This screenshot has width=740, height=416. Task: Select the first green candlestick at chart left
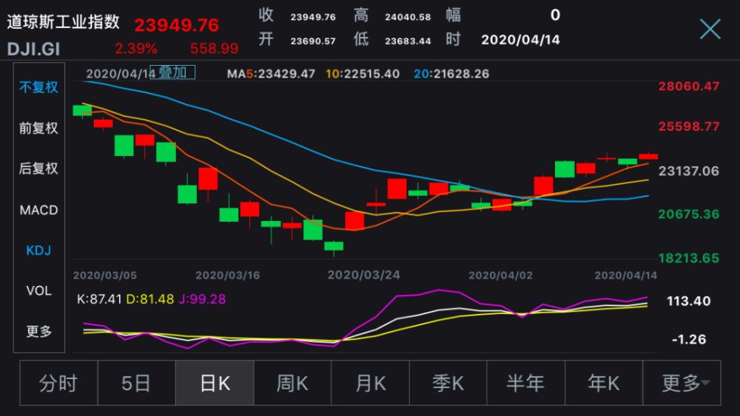[x=82, y=110]
